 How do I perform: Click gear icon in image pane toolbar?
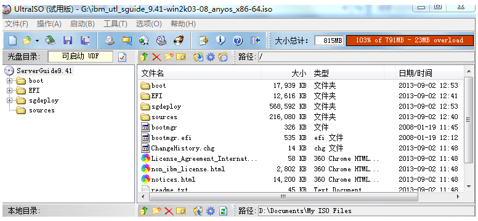click(x=211, y=57)
